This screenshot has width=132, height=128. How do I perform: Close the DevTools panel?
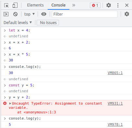pyautogui.click(x=127, y=5)
